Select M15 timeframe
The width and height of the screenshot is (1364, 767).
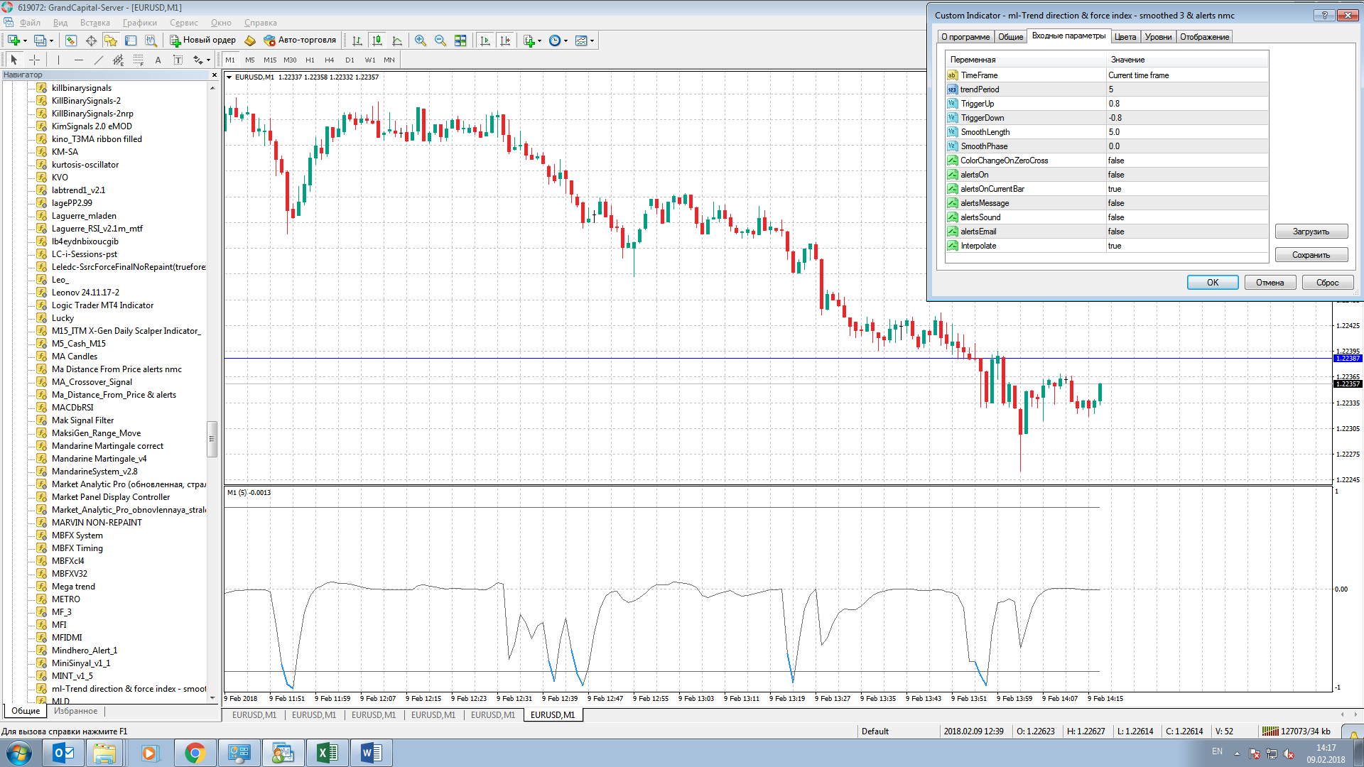(270, 60)
